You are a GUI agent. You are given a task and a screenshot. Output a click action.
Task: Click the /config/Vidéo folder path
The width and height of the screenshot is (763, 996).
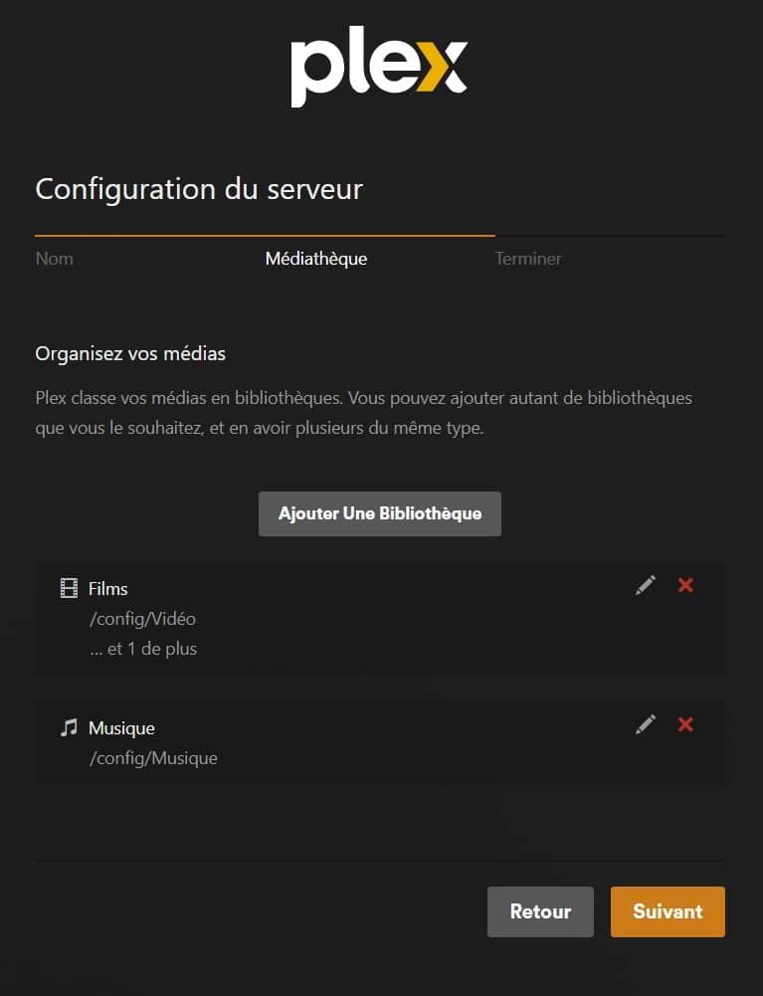tap(142, 619)
